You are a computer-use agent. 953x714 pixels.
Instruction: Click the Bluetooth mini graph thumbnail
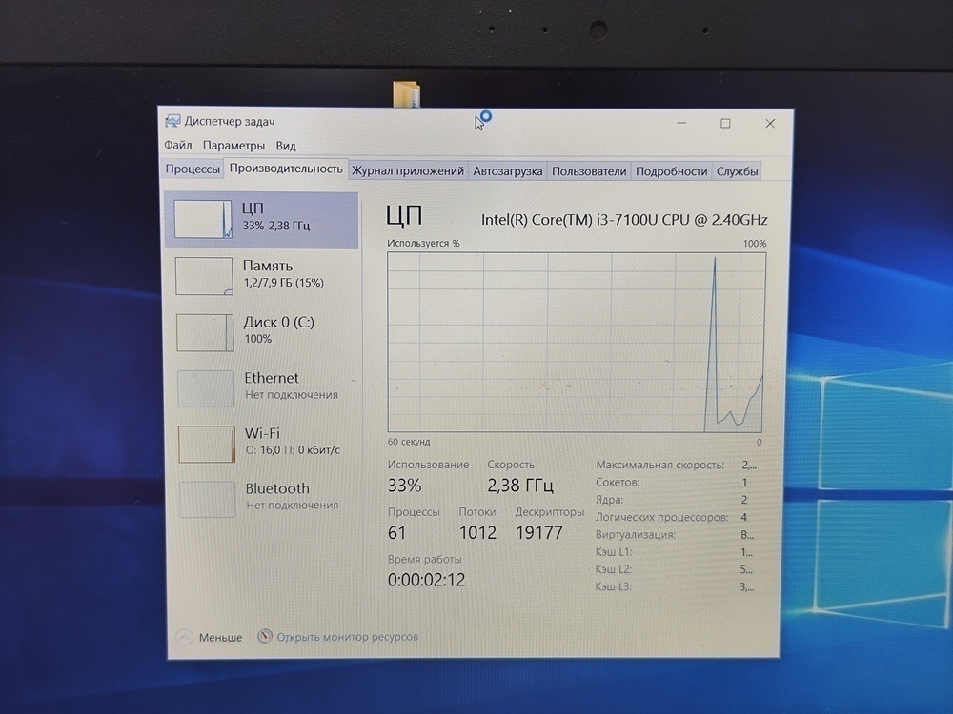[207, 499]
